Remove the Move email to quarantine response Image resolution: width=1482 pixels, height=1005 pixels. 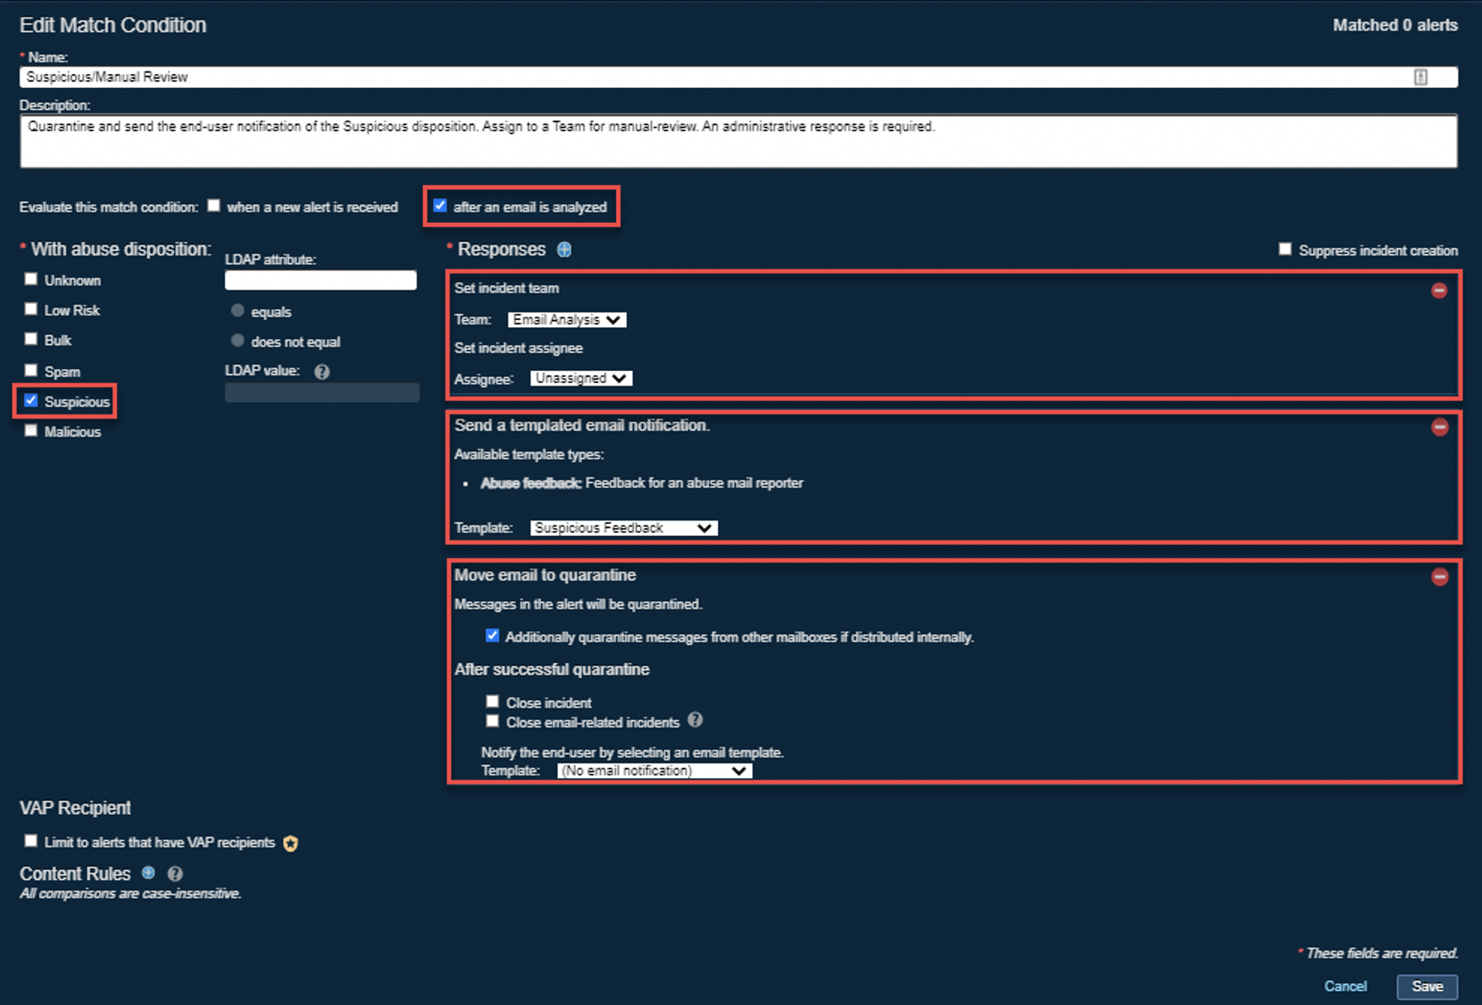click(x=1439, y=577)
